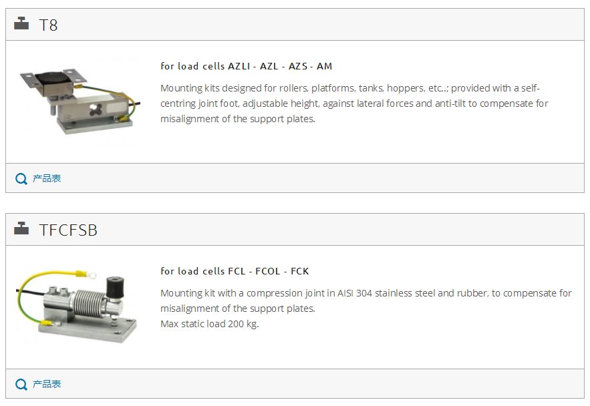Click the Max static load 200 kg text
The height and width of the screenshot is (406, 590).
210,324
